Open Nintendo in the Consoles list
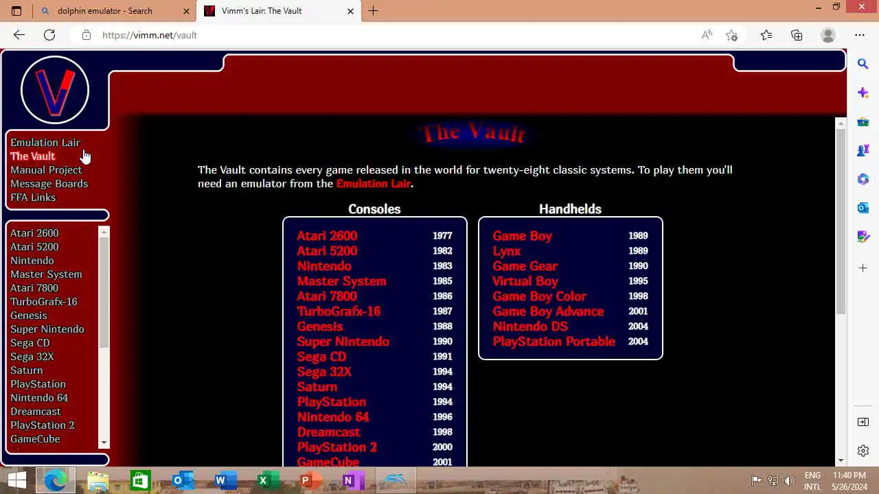The image size is (879, 494). coord(324,266)
